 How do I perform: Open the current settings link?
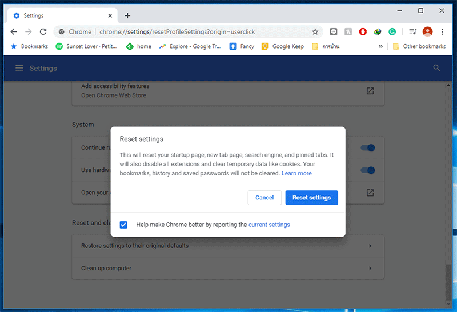[269, 225]
